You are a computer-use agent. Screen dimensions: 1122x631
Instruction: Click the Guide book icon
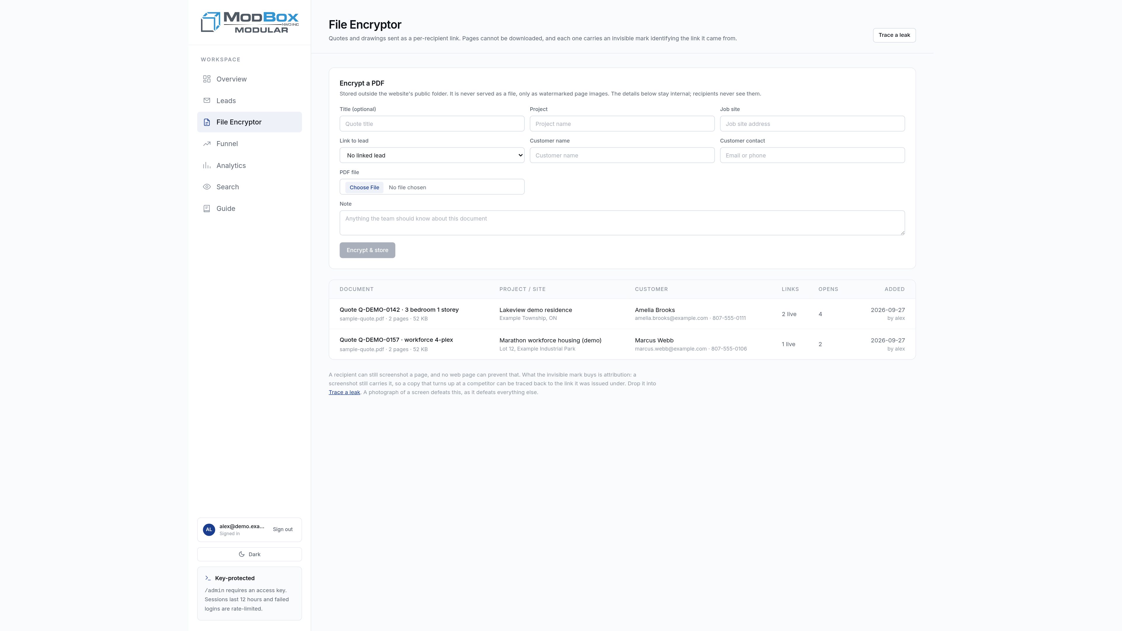[207, 209]
